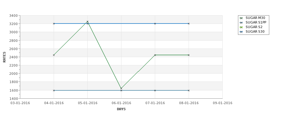Click the RATES axis title
Viewport: 299px width, 131px height.
pos(4,57)
